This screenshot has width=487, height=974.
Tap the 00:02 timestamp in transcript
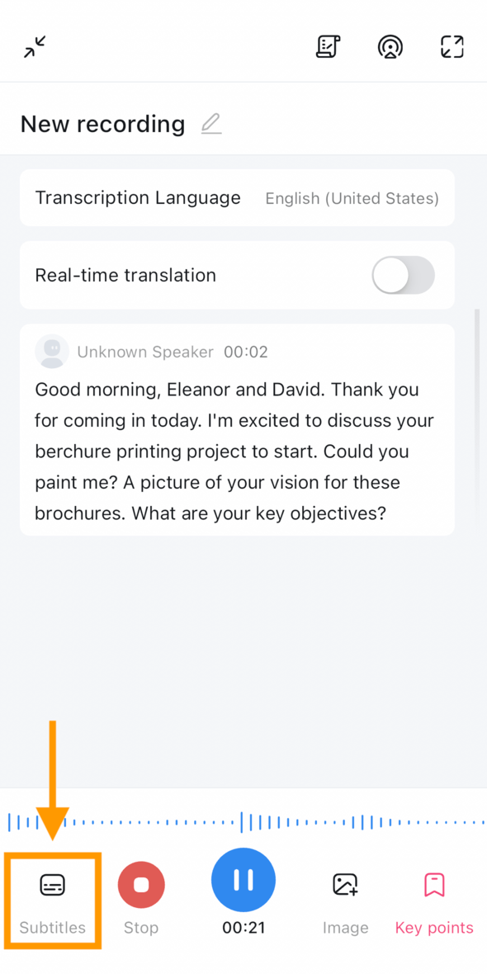(246, 352)
